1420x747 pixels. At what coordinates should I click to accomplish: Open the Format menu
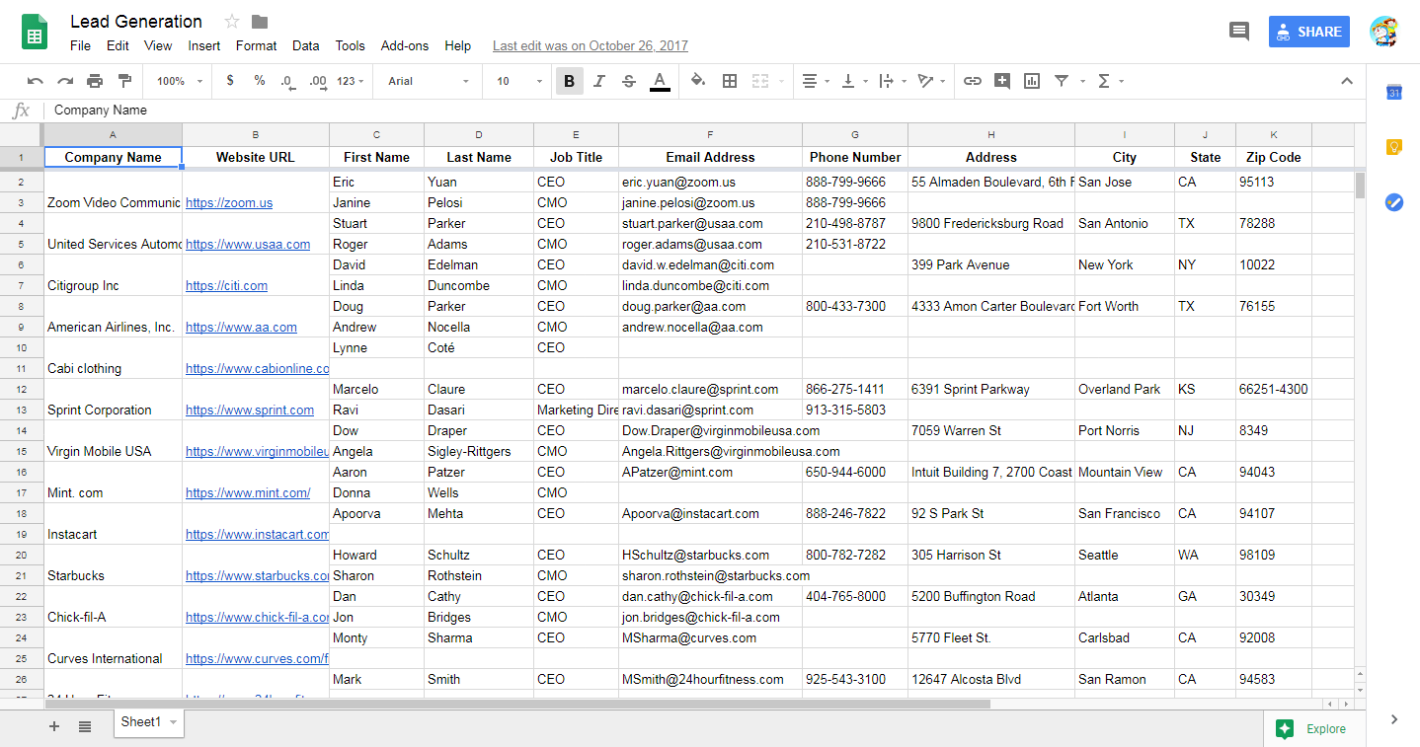pos(257,45)
